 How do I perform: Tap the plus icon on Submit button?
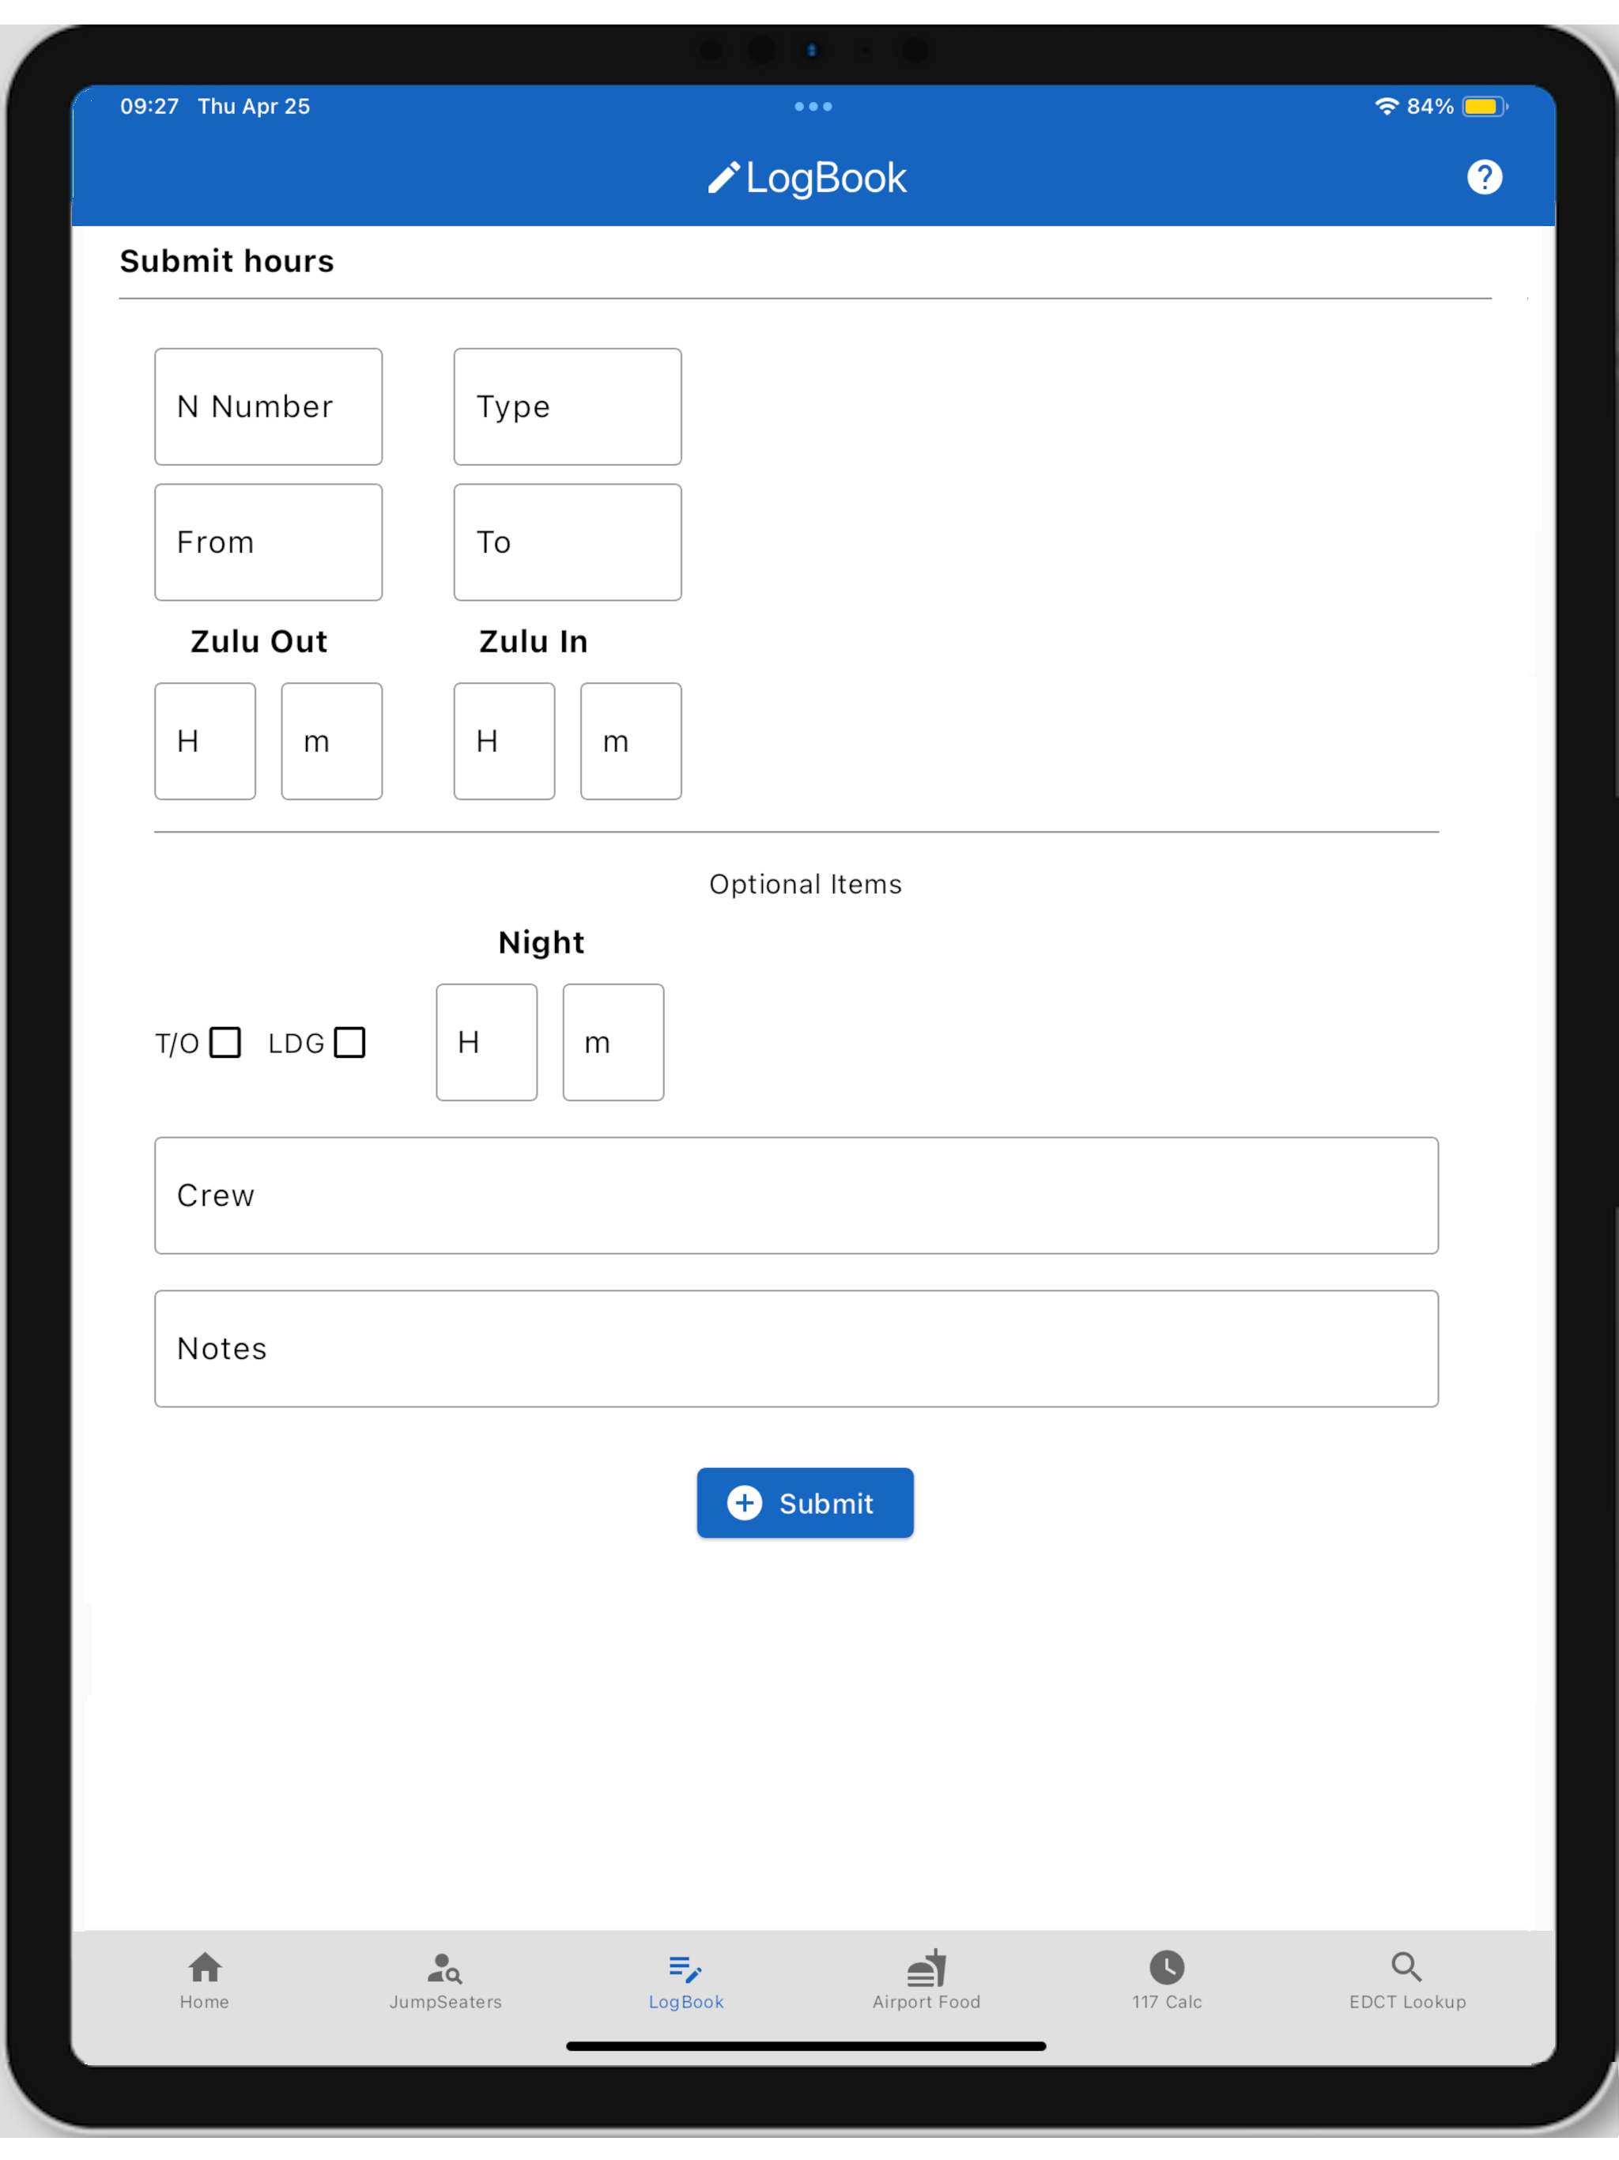pos(745,1503)
